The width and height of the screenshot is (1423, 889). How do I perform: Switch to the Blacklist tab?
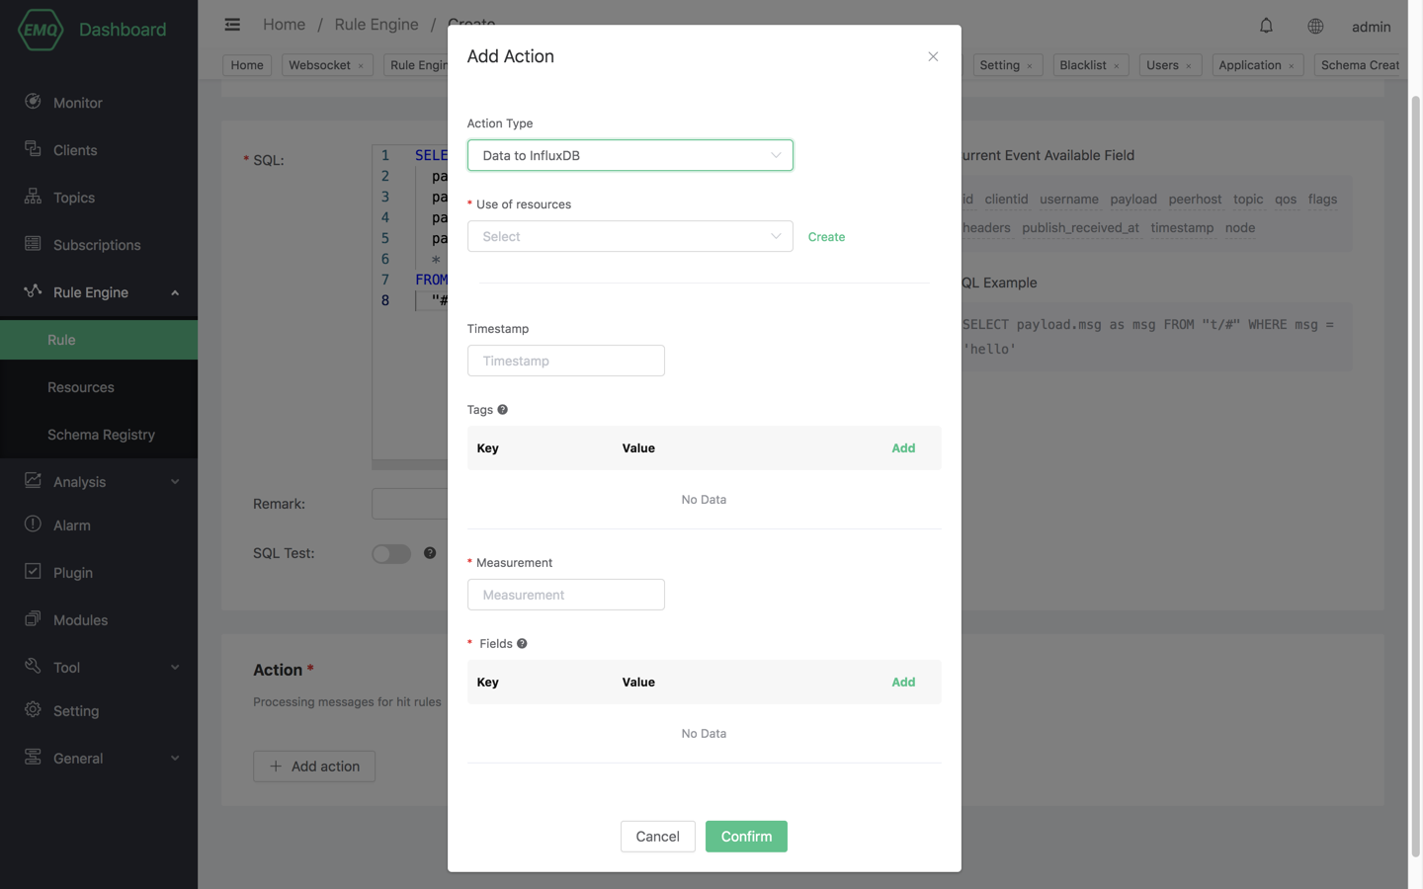pyautogui.click(x=1082, y=65)
